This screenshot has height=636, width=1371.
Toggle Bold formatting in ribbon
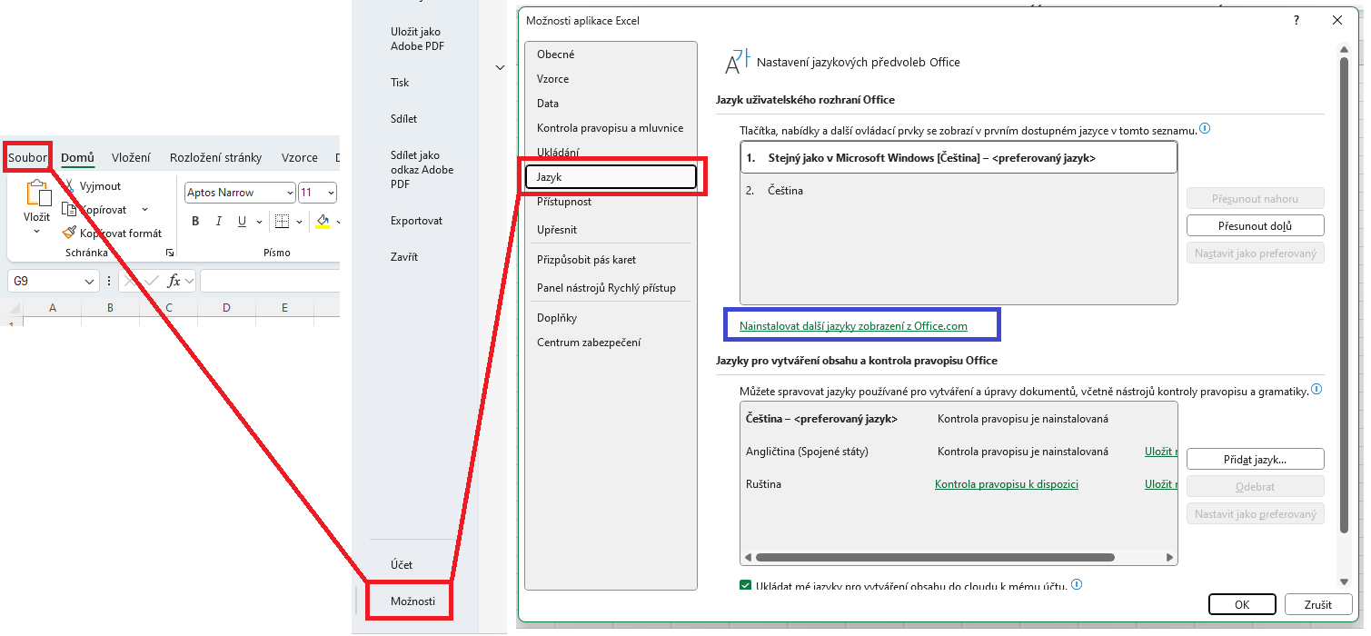tap(195, 222)
